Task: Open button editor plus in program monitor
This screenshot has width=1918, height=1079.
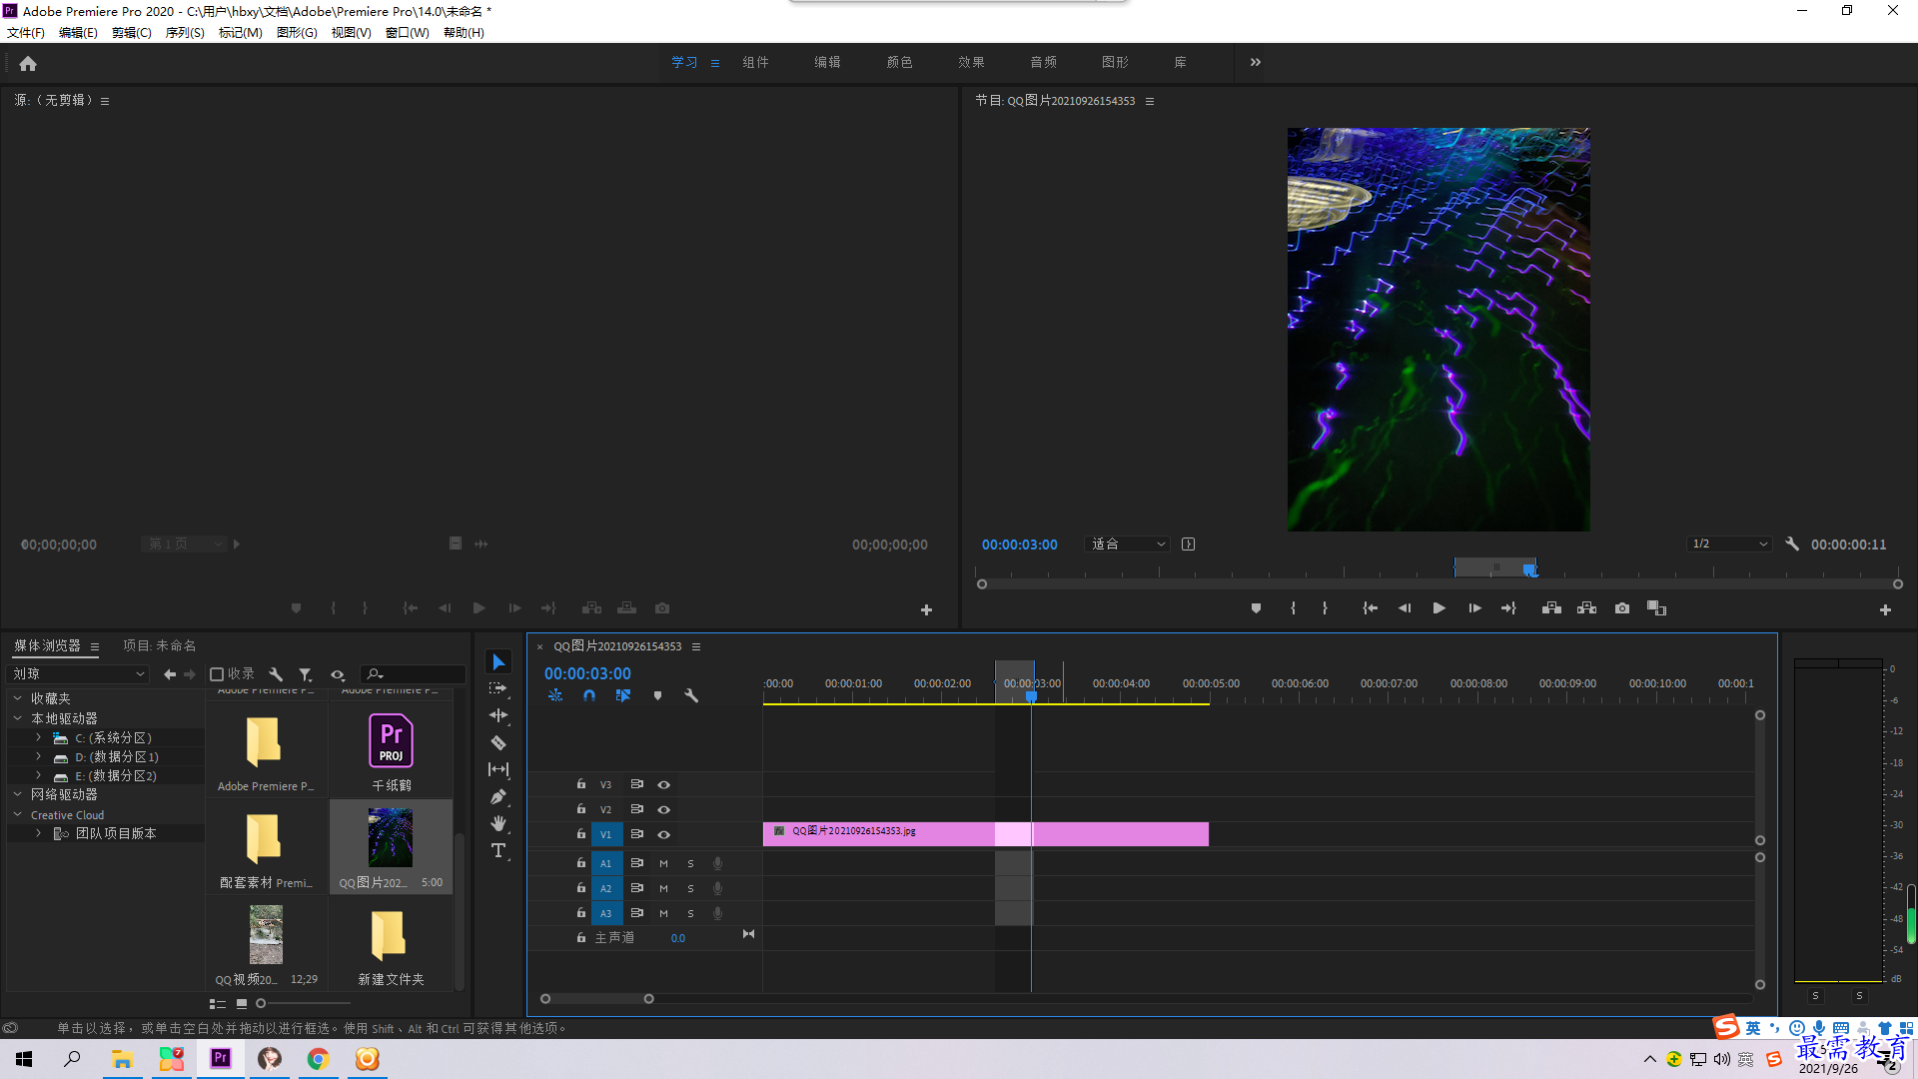Action: [1885, 609]
